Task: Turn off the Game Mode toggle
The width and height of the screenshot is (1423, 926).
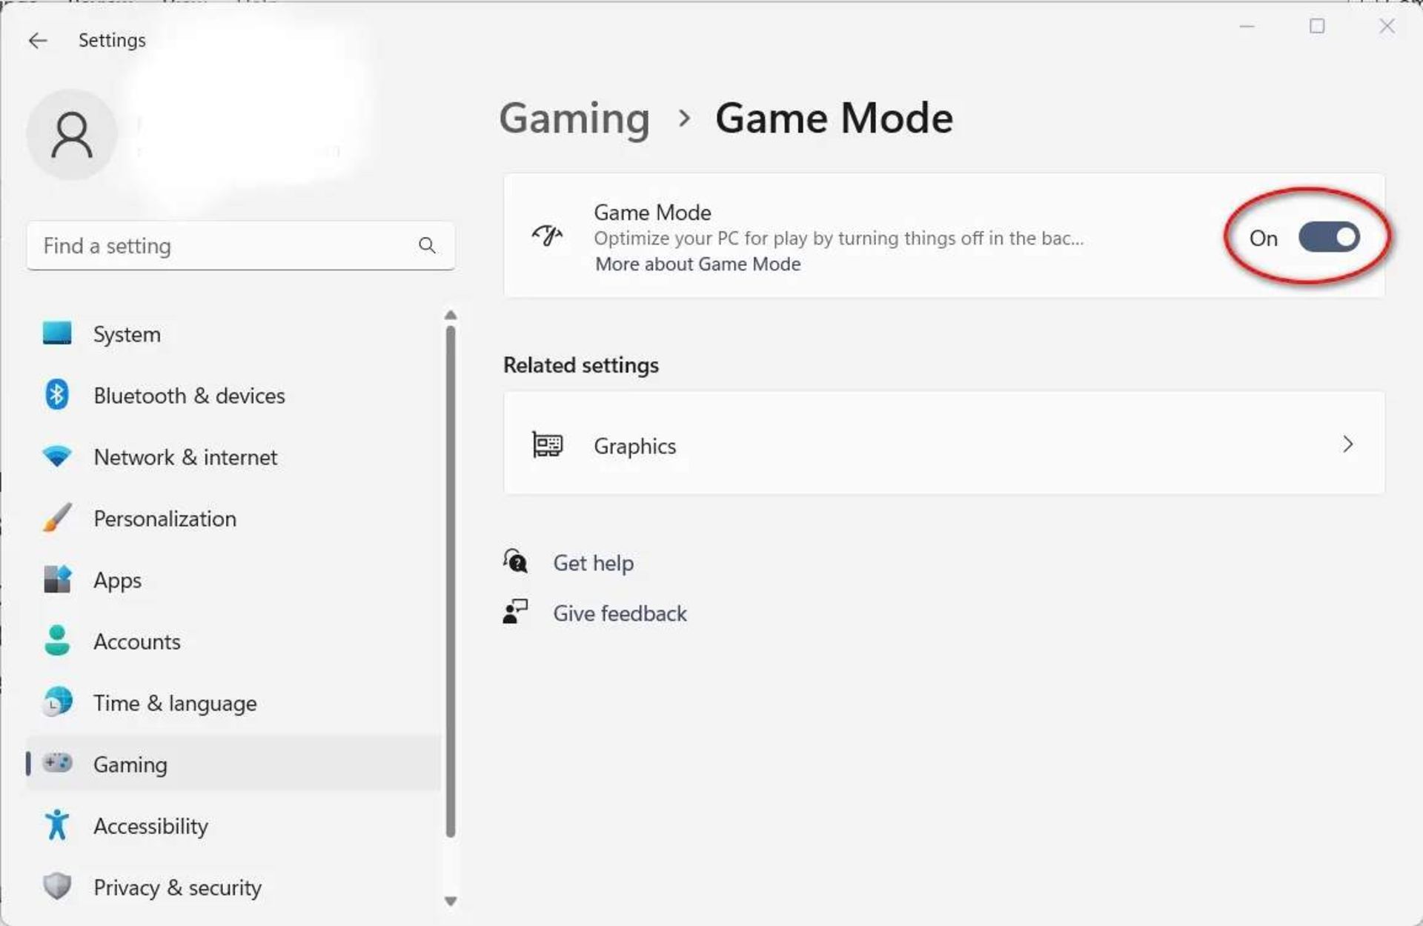Action: (1329, 238)
